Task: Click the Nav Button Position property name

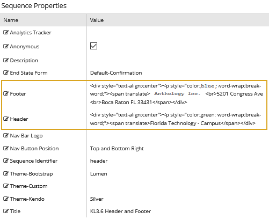Action: pyautogui.click(x=34, y=149)
